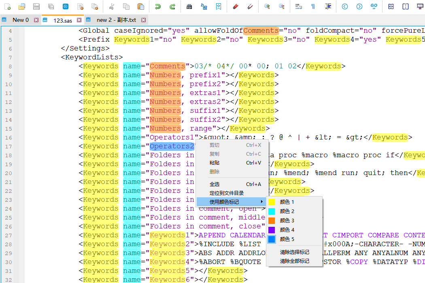This screenshot has width=425, height=283.
Task: Click the split view icon
Action: (x=406, y=6)
